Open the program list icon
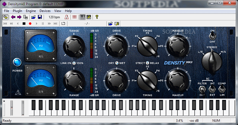238x125 pixels. pyautogui.click(x=25, y=17)
